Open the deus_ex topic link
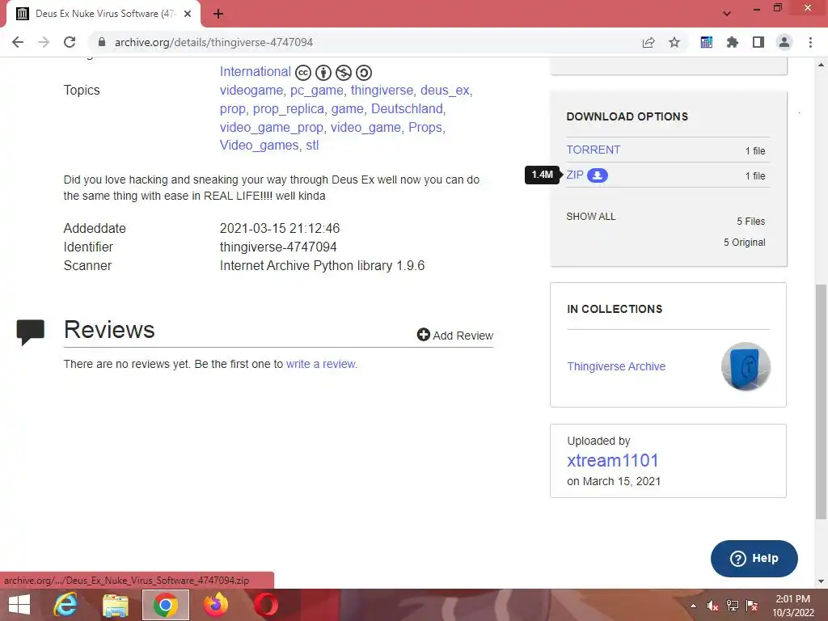This screenshot has height=621, width=828. point(445,91)
